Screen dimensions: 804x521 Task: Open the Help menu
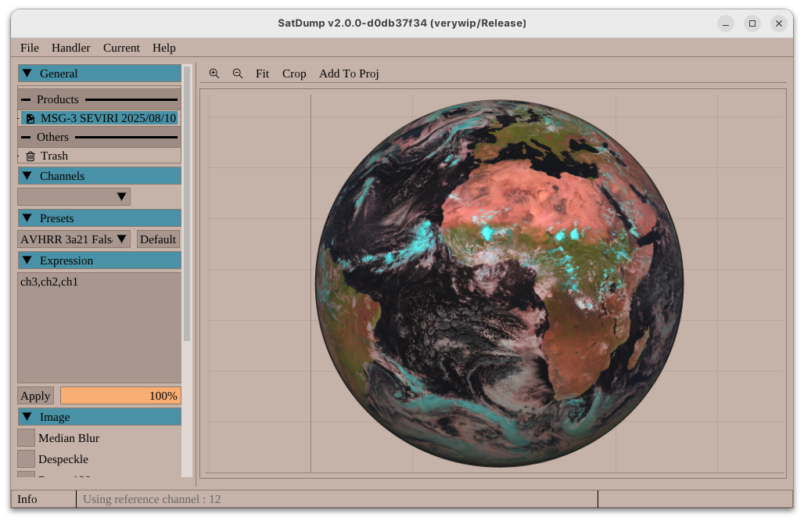(x=164, y=48)
